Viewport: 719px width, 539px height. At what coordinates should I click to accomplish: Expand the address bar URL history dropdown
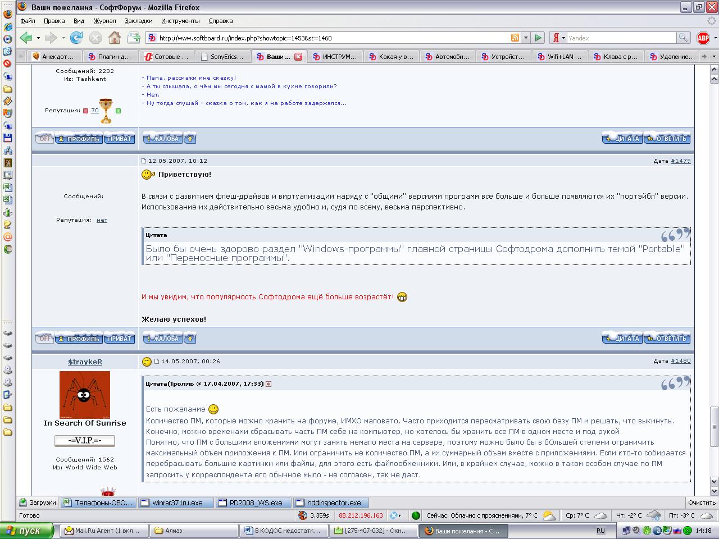[x=526, y=38]
